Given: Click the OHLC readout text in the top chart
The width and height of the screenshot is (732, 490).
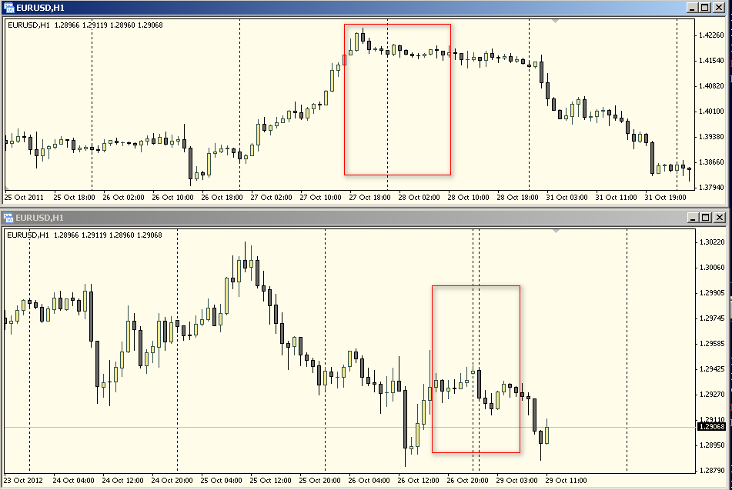Looking at the screenshot, I should [x=85, y=25].
